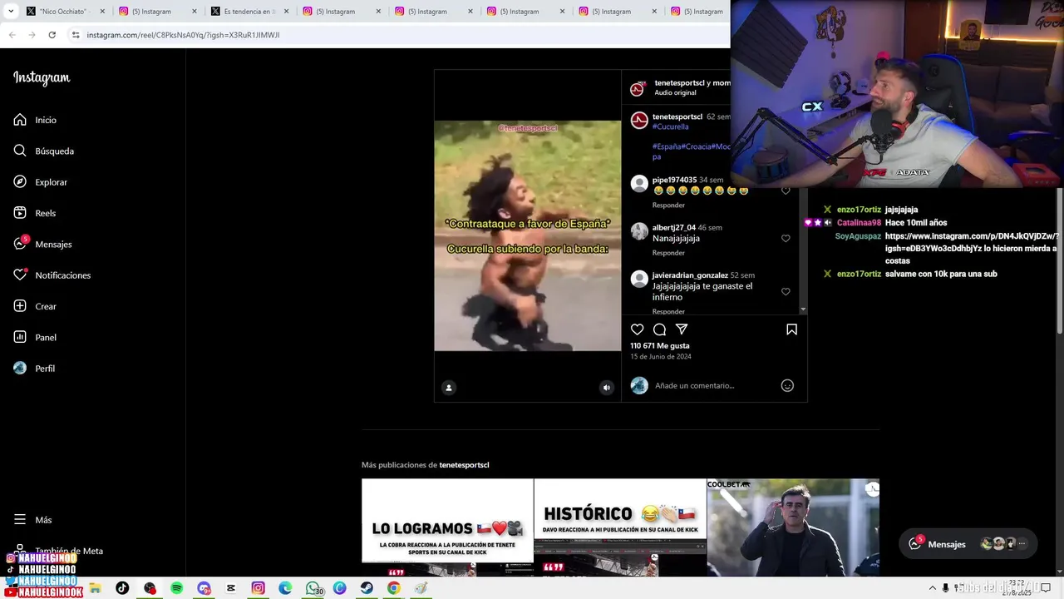1064x599 pixels.
Task: Open WhatsApp from the taskbar
Action: (x=313, y=588)
